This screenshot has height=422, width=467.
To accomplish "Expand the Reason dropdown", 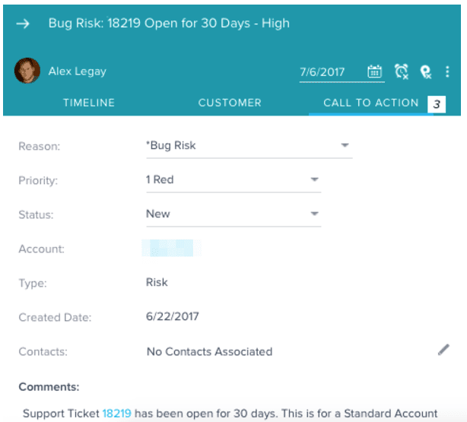I will [344, 145].
